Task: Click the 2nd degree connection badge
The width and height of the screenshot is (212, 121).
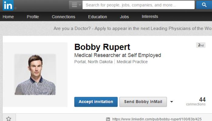Action: point(201,45)
